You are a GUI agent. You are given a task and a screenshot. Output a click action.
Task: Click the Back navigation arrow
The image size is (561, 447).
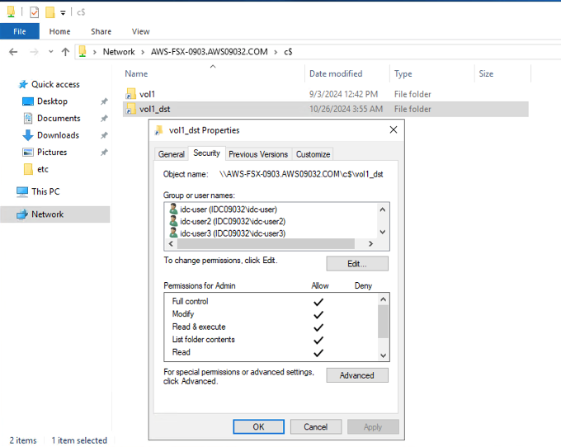click(13, 52)
